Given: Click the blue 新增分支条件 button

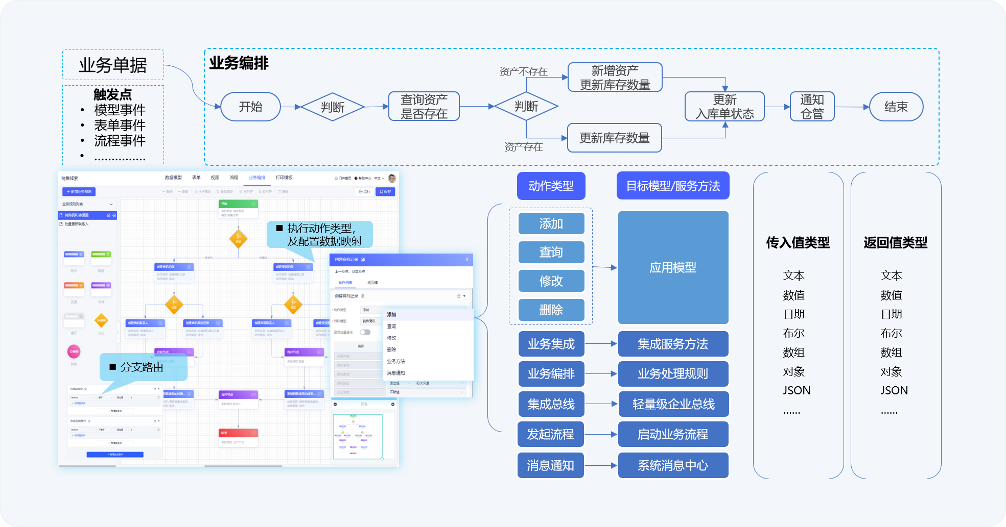Looking at the screenshot, I should click(x=115, y=455).
